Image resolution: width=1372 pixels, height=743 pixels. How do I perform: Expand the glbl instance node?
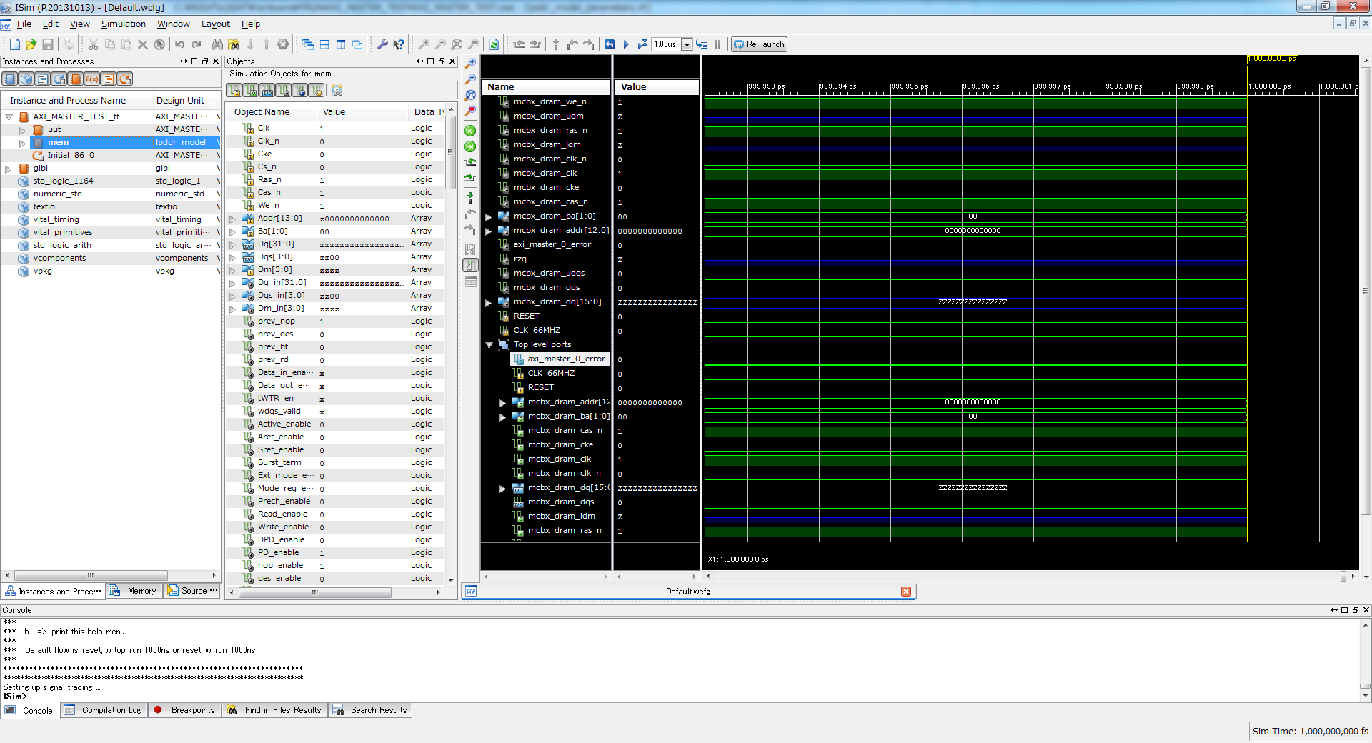click(x=9, y=169)
